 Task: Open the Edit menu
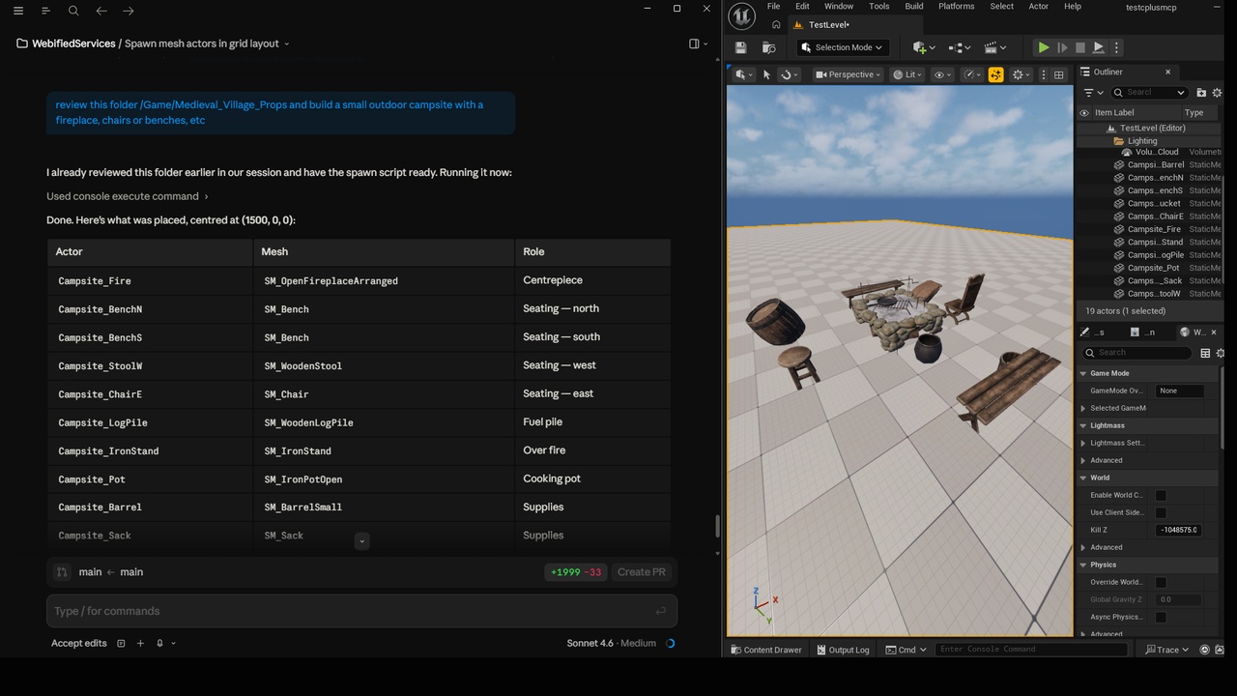[802, 6]
